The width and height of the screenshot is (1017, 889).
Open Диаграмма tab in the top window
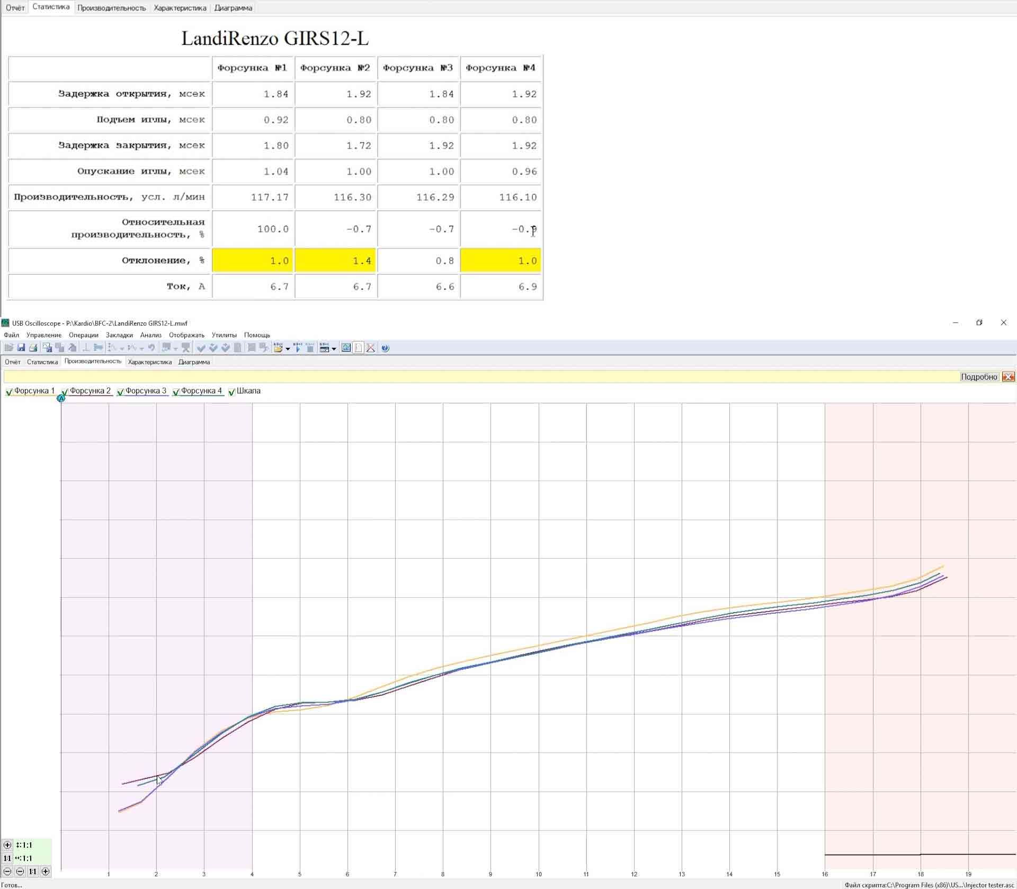(233, 8)
